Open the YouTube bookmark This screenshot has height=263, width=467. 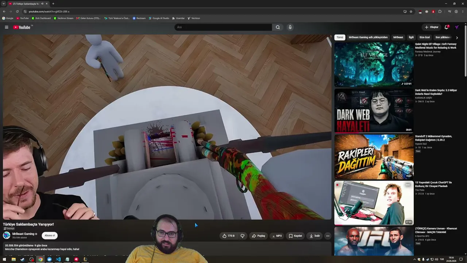[23, 18]
